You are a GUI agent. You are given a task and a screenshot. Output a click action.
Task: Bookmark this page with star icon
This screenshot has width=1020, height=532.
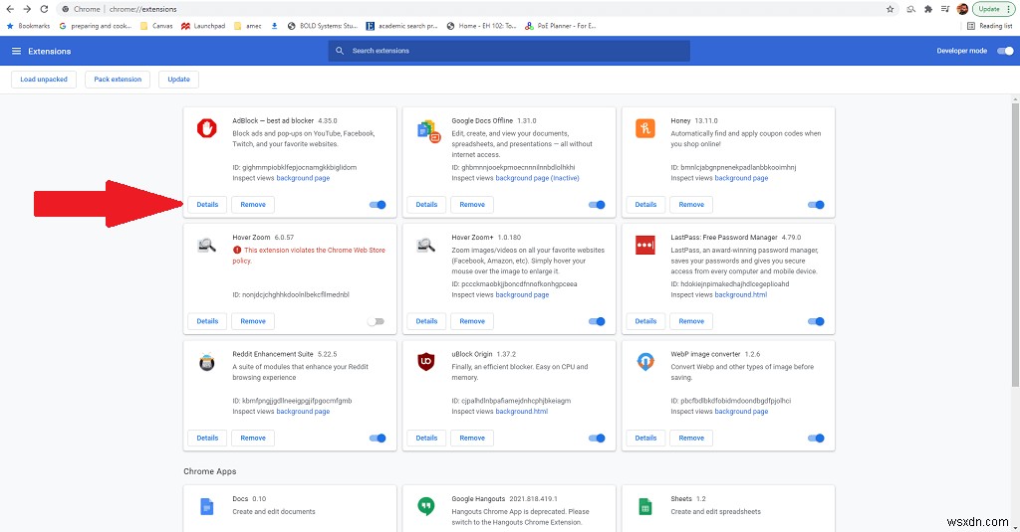(890, 9)
